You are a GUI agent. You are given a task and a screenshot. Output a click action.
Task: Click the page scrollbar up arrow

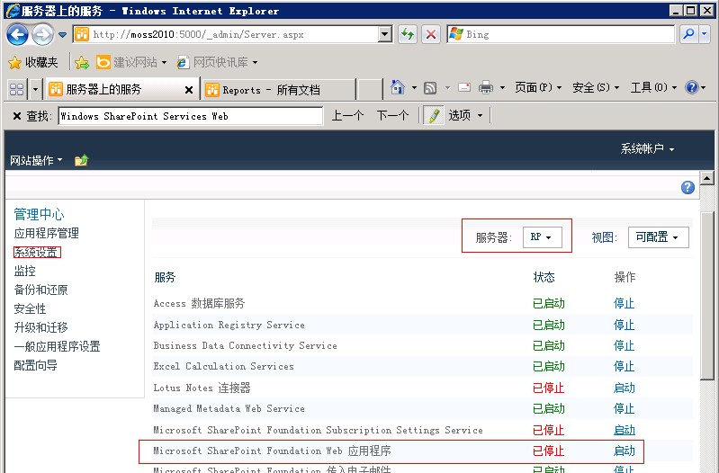[707, 178]
